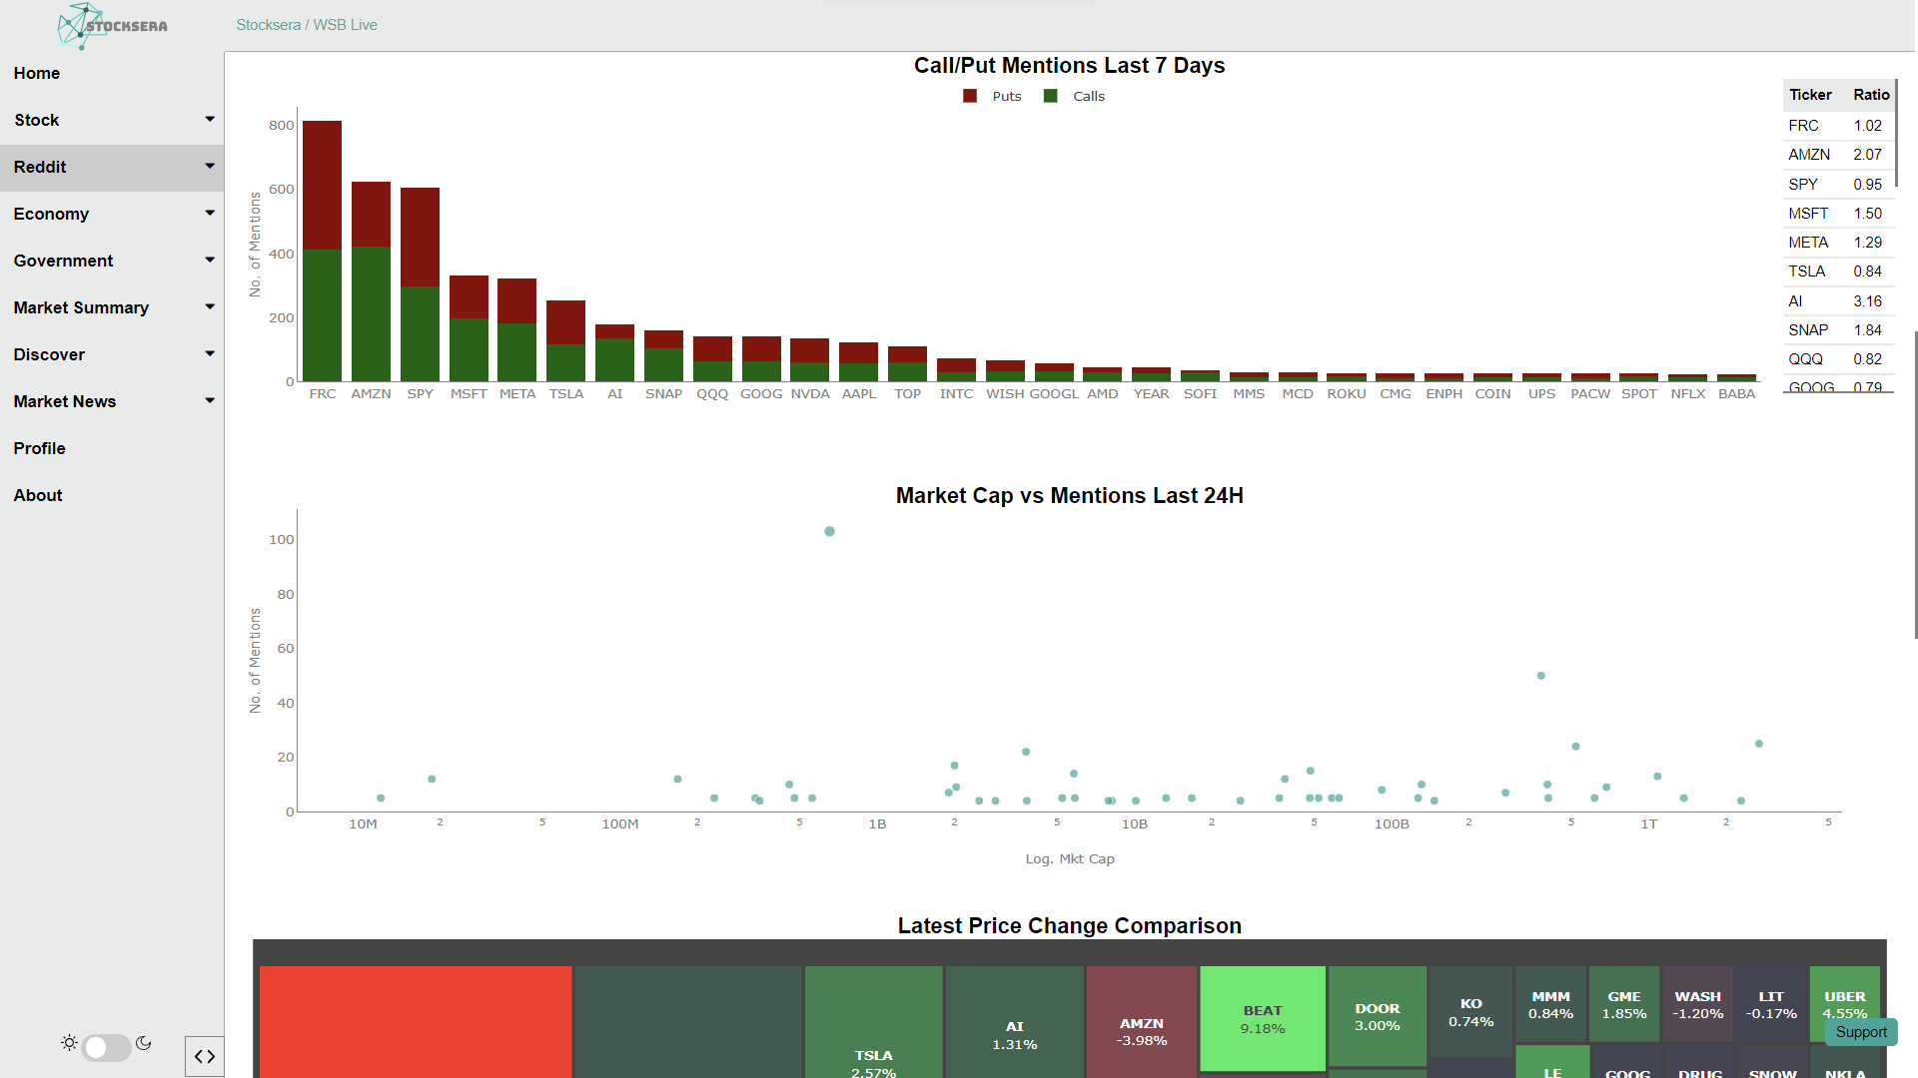Click the Ratio column header
This screenshot has width=1918, height=1078.
click(x=1871, y=95)
